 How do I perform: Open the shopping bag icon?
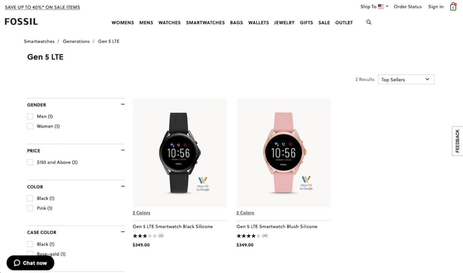pyautogui.click(x=453, y=7)
